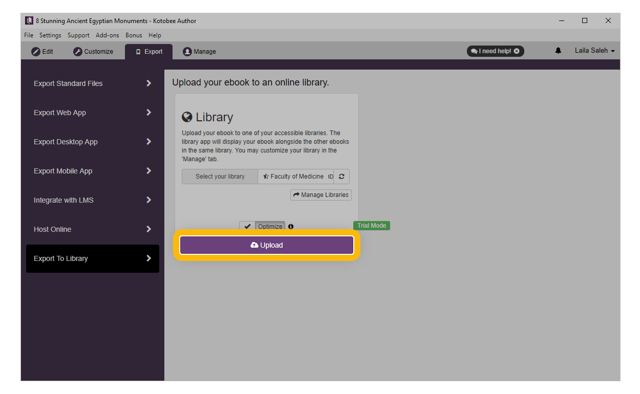Open the Help menu
640x394 pixels.
[155, 35]
